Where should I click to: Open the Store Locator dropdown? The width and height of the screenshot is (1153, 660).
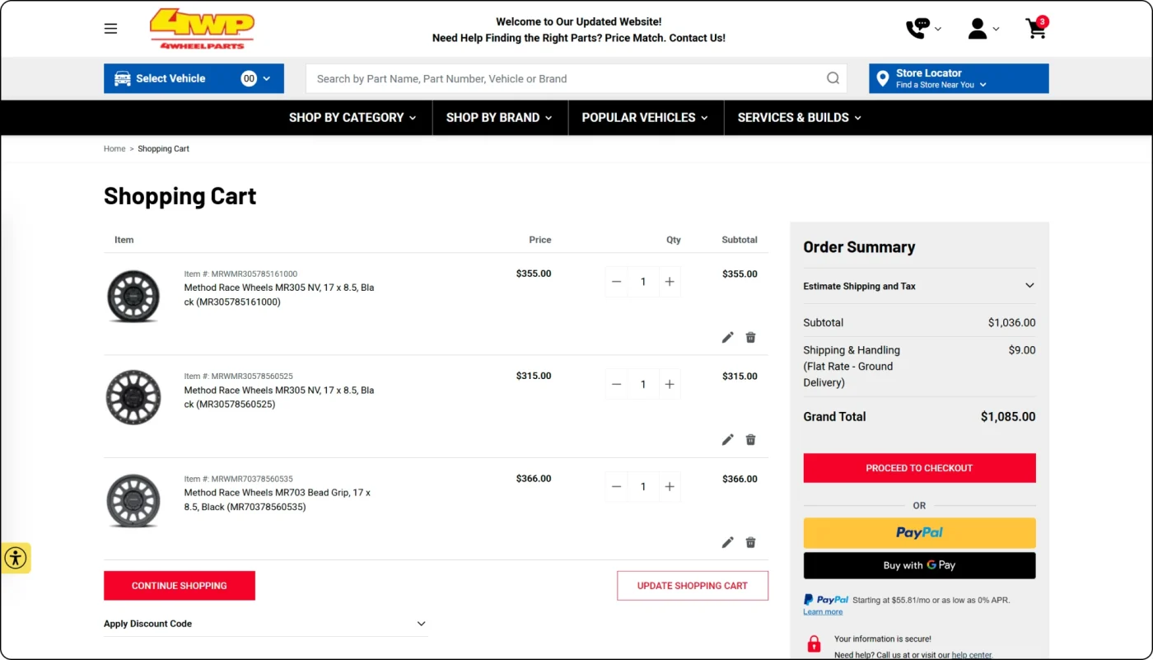(959, 78)
